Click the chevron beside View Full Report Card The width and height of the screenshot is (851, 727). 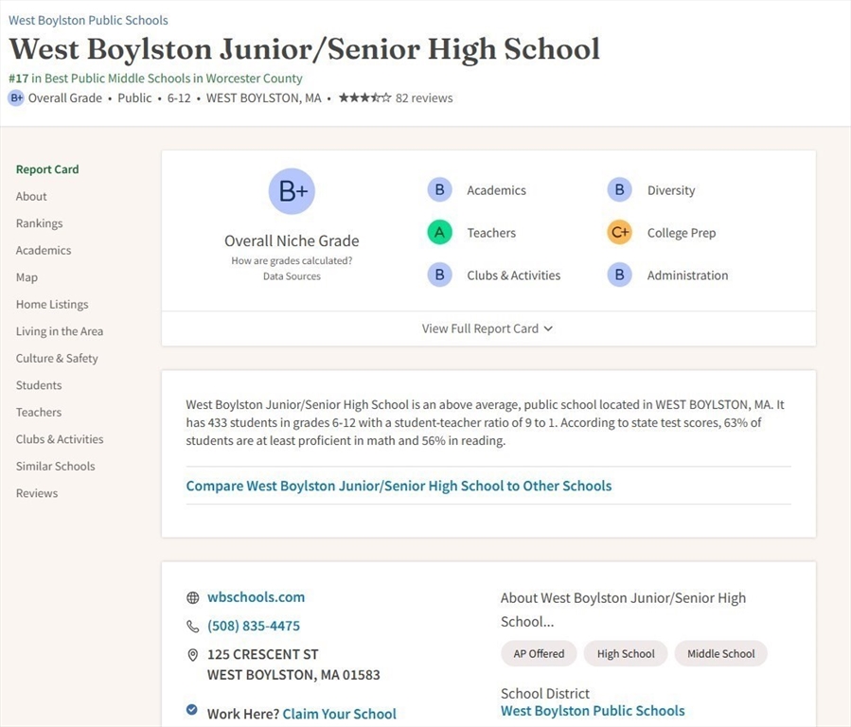click(x=548, y=328)
